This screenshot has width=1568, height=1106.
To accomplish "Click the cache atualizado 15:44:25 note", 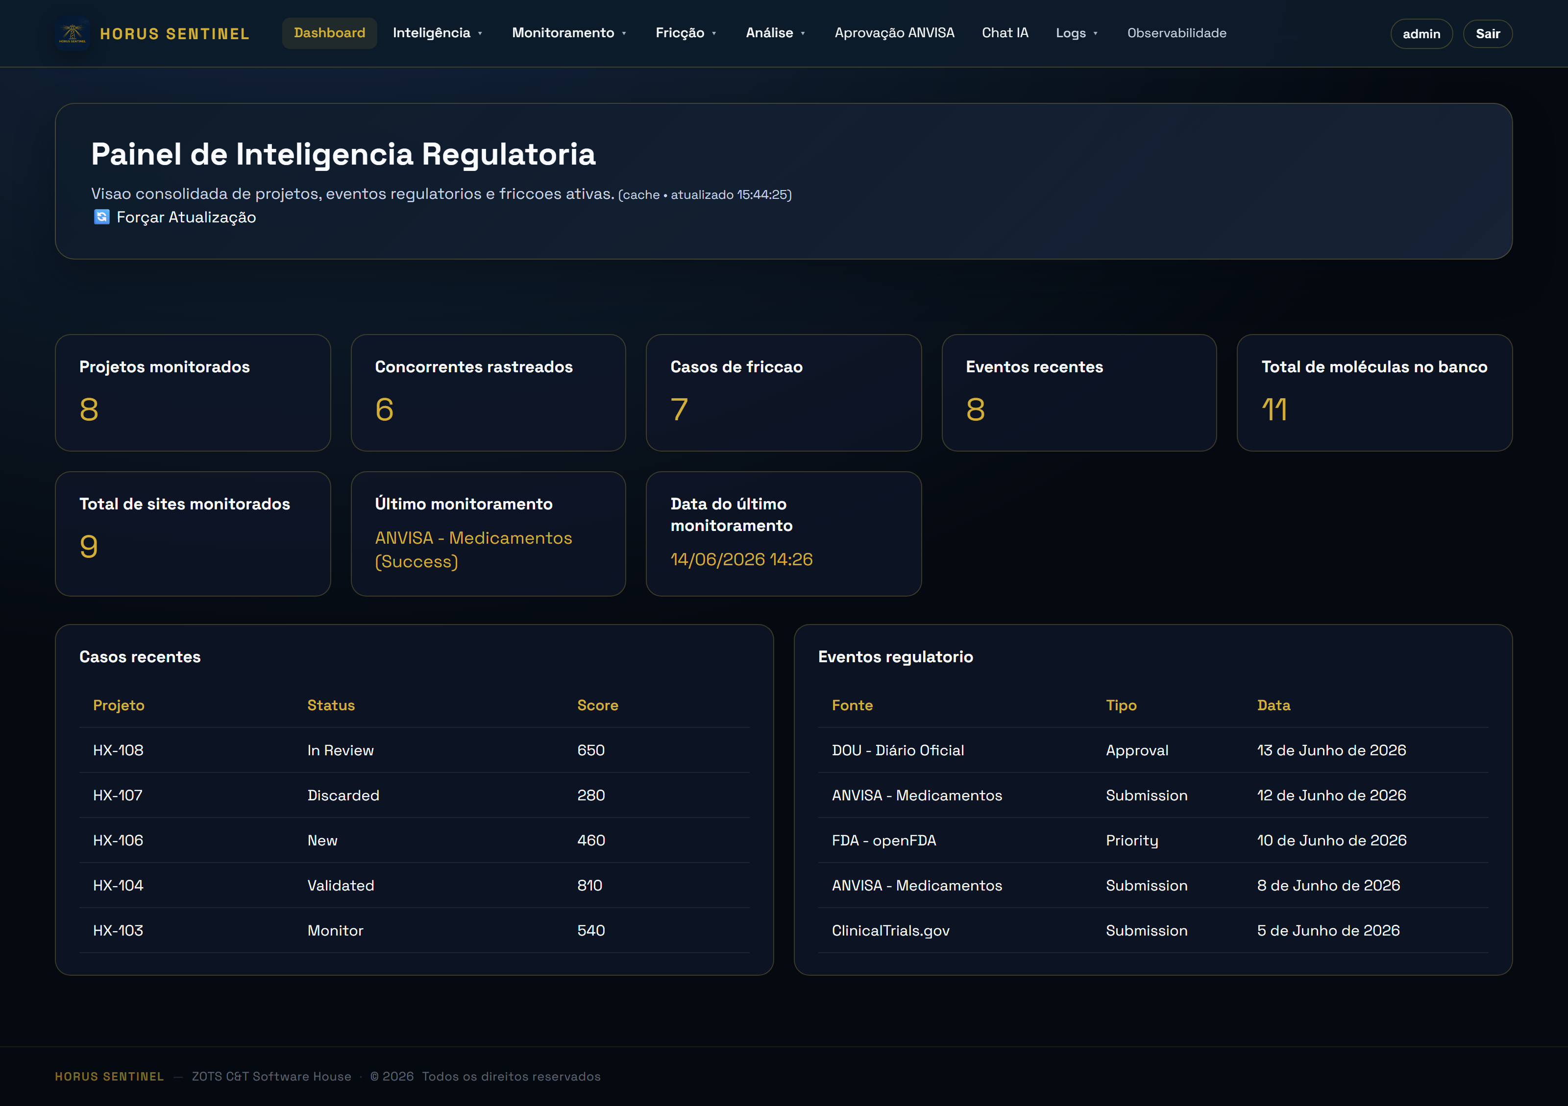I will [x=705, y=194].
